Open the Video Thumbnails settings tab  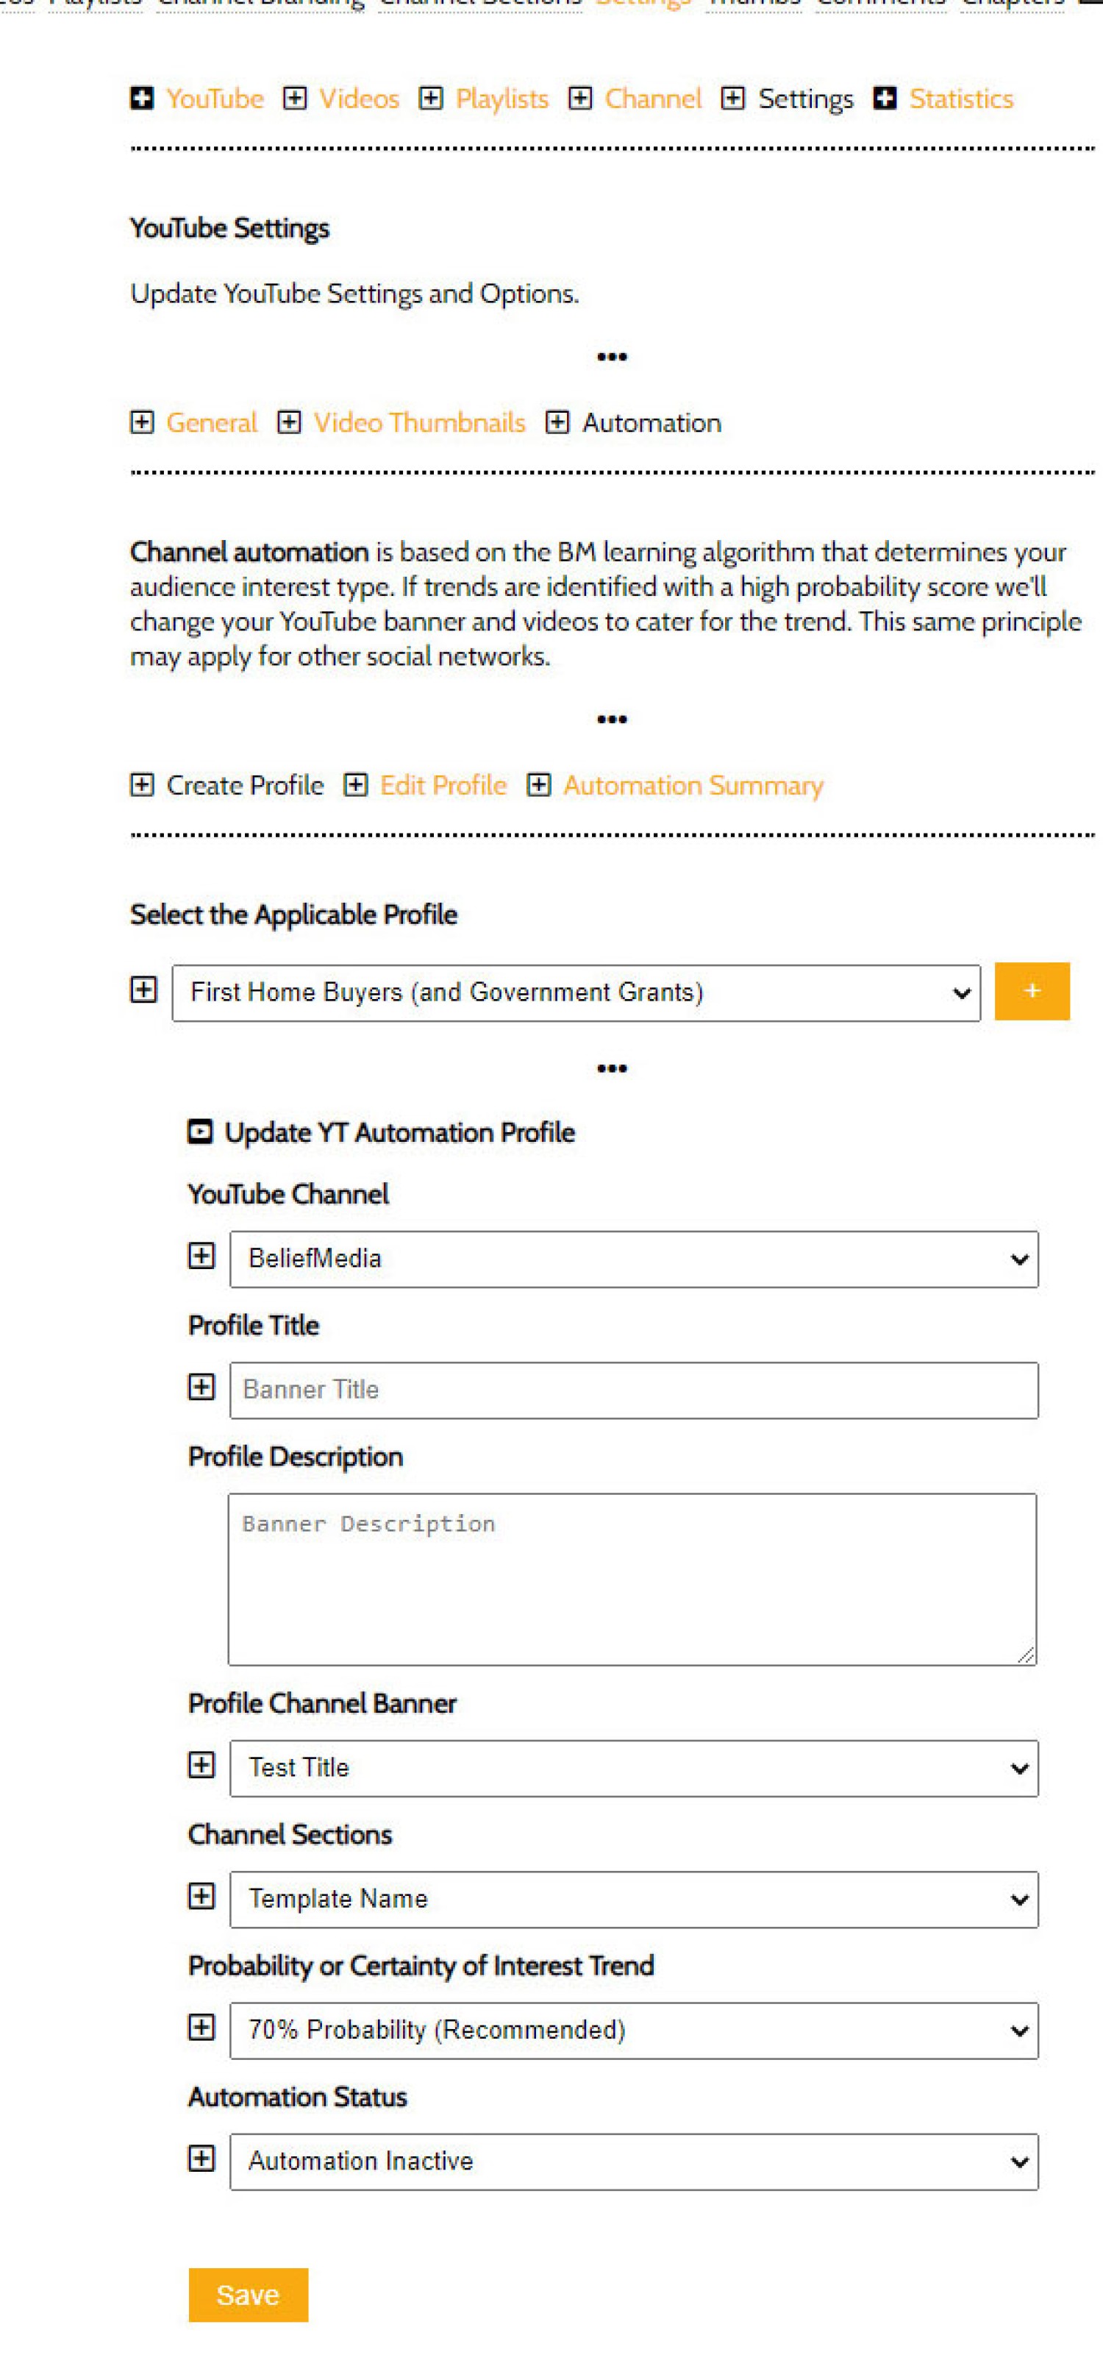pyautogui.click(x=419, y=423)
